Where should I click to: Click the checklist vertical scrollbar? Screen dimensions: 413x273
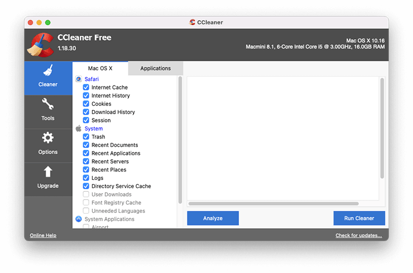(x=180, y=140)
